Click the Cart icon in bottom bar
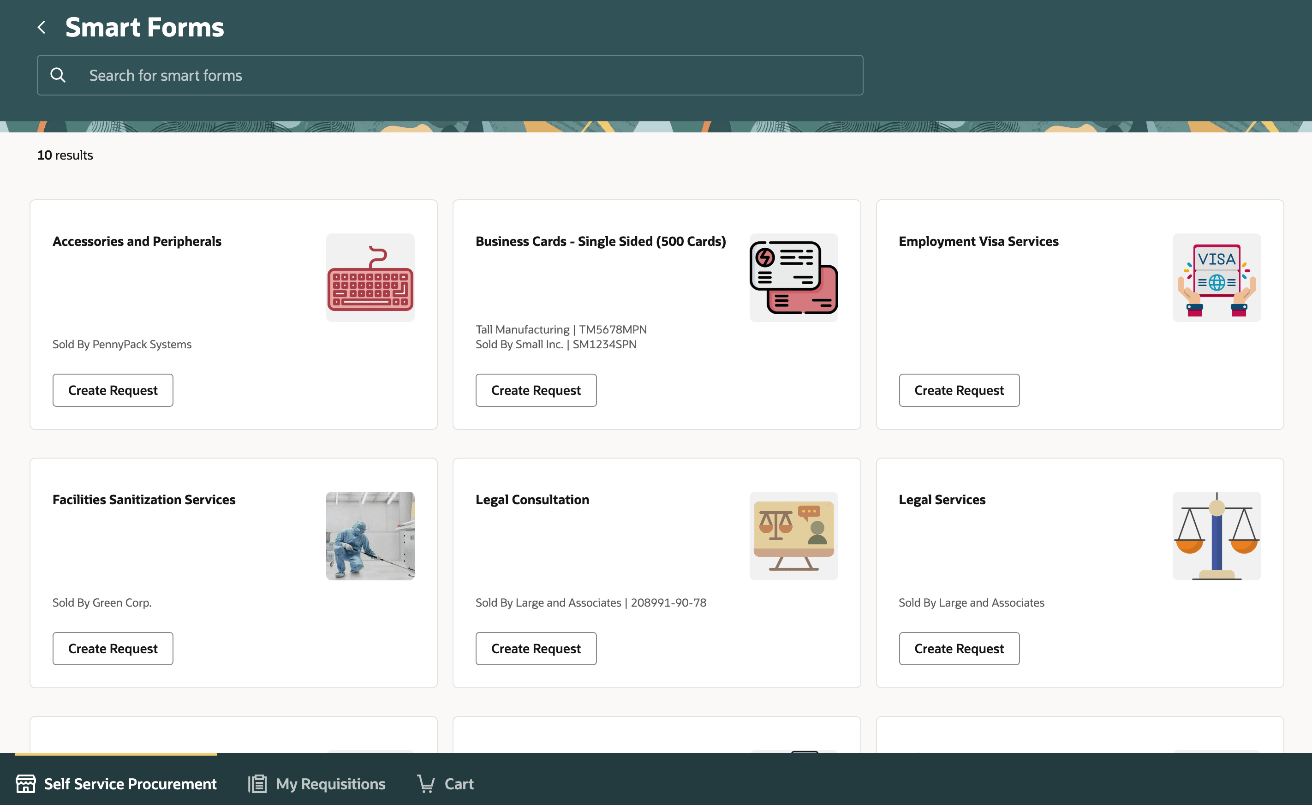The width and height of the screenshot is (1312, 805). [x=426, y=784]
